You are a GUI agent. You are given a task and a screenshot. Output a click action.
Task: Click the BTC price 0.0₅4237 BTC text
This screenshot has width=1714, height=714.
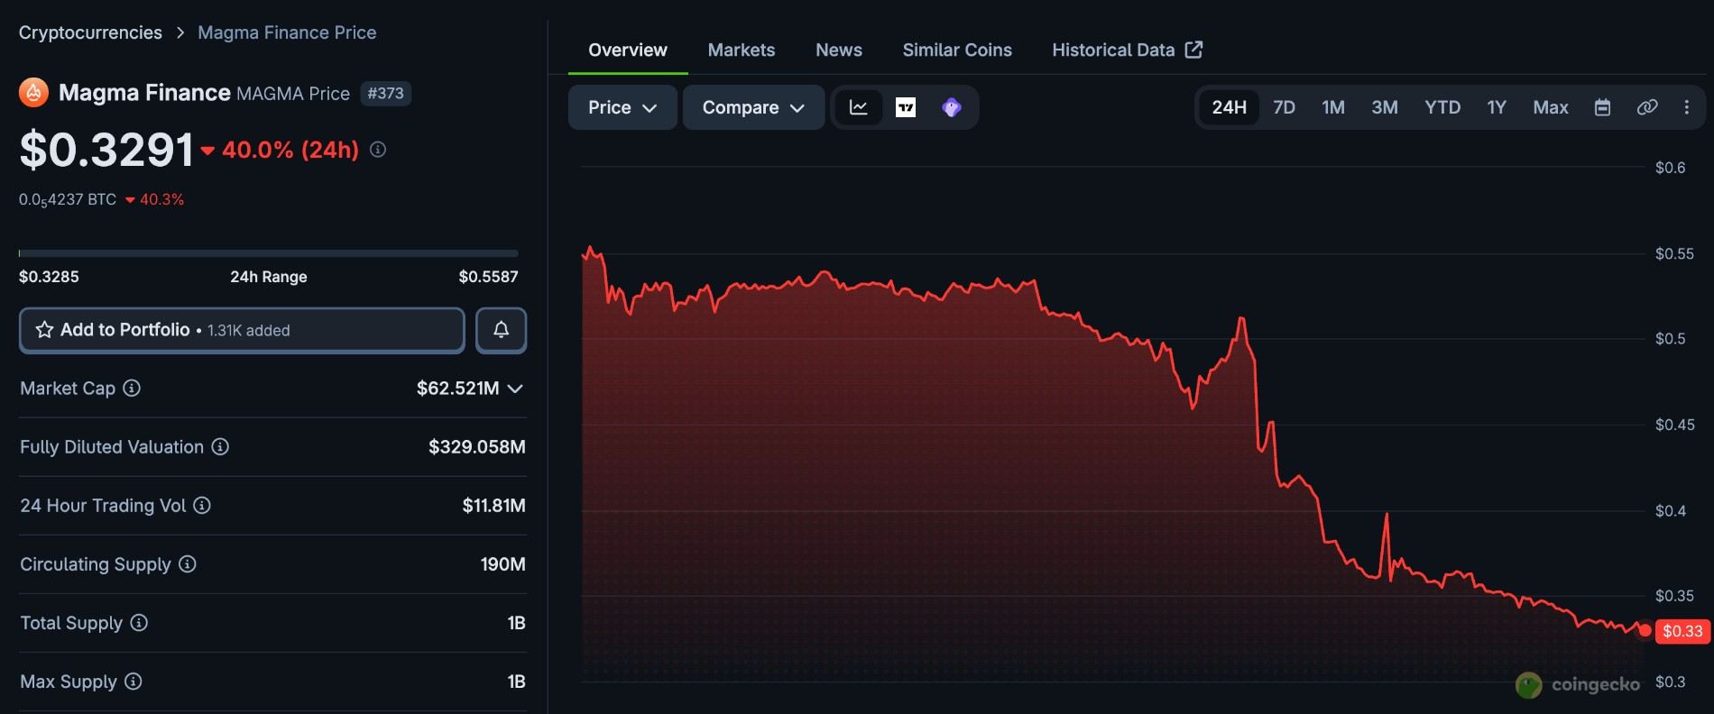tap(68, 200)
